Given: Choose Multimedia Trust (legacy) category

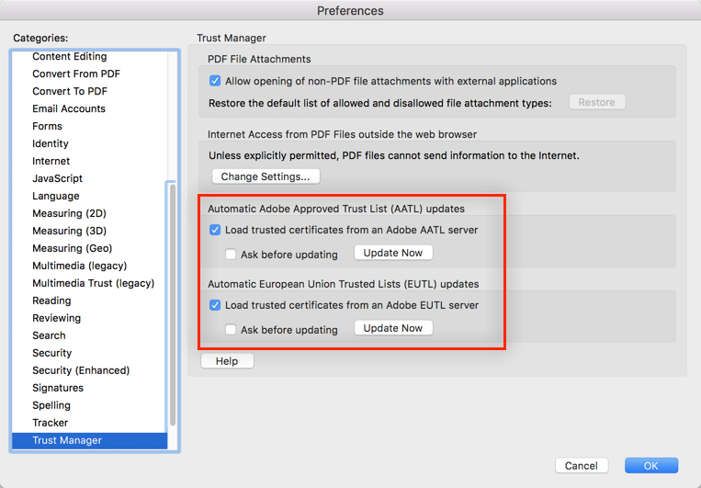Looking at the screenshot, I should pos(93,283).
